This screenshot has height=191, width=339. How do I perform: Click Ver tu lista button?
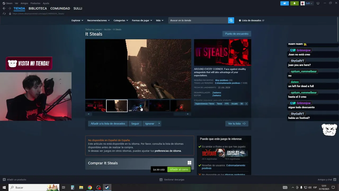click(x=237, y=124)
